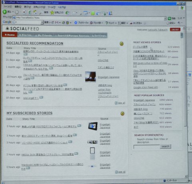Go back with the green Back arrow
Image resolution: width=192 pixels, height=184 pixels.
[x=5, y=12]
